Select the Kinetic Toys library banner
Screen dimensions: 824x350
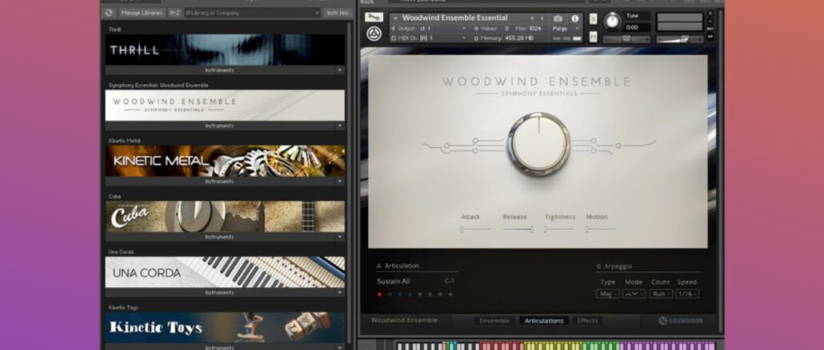click(x=225, y=328)
